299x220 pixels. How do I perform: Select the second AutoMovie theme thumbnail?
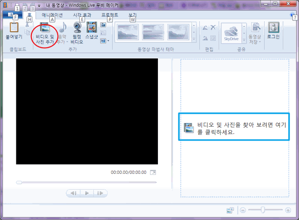tap(153, 32)
